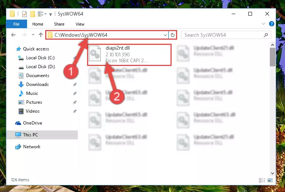Click the scroll up arrow of file list

272,45
